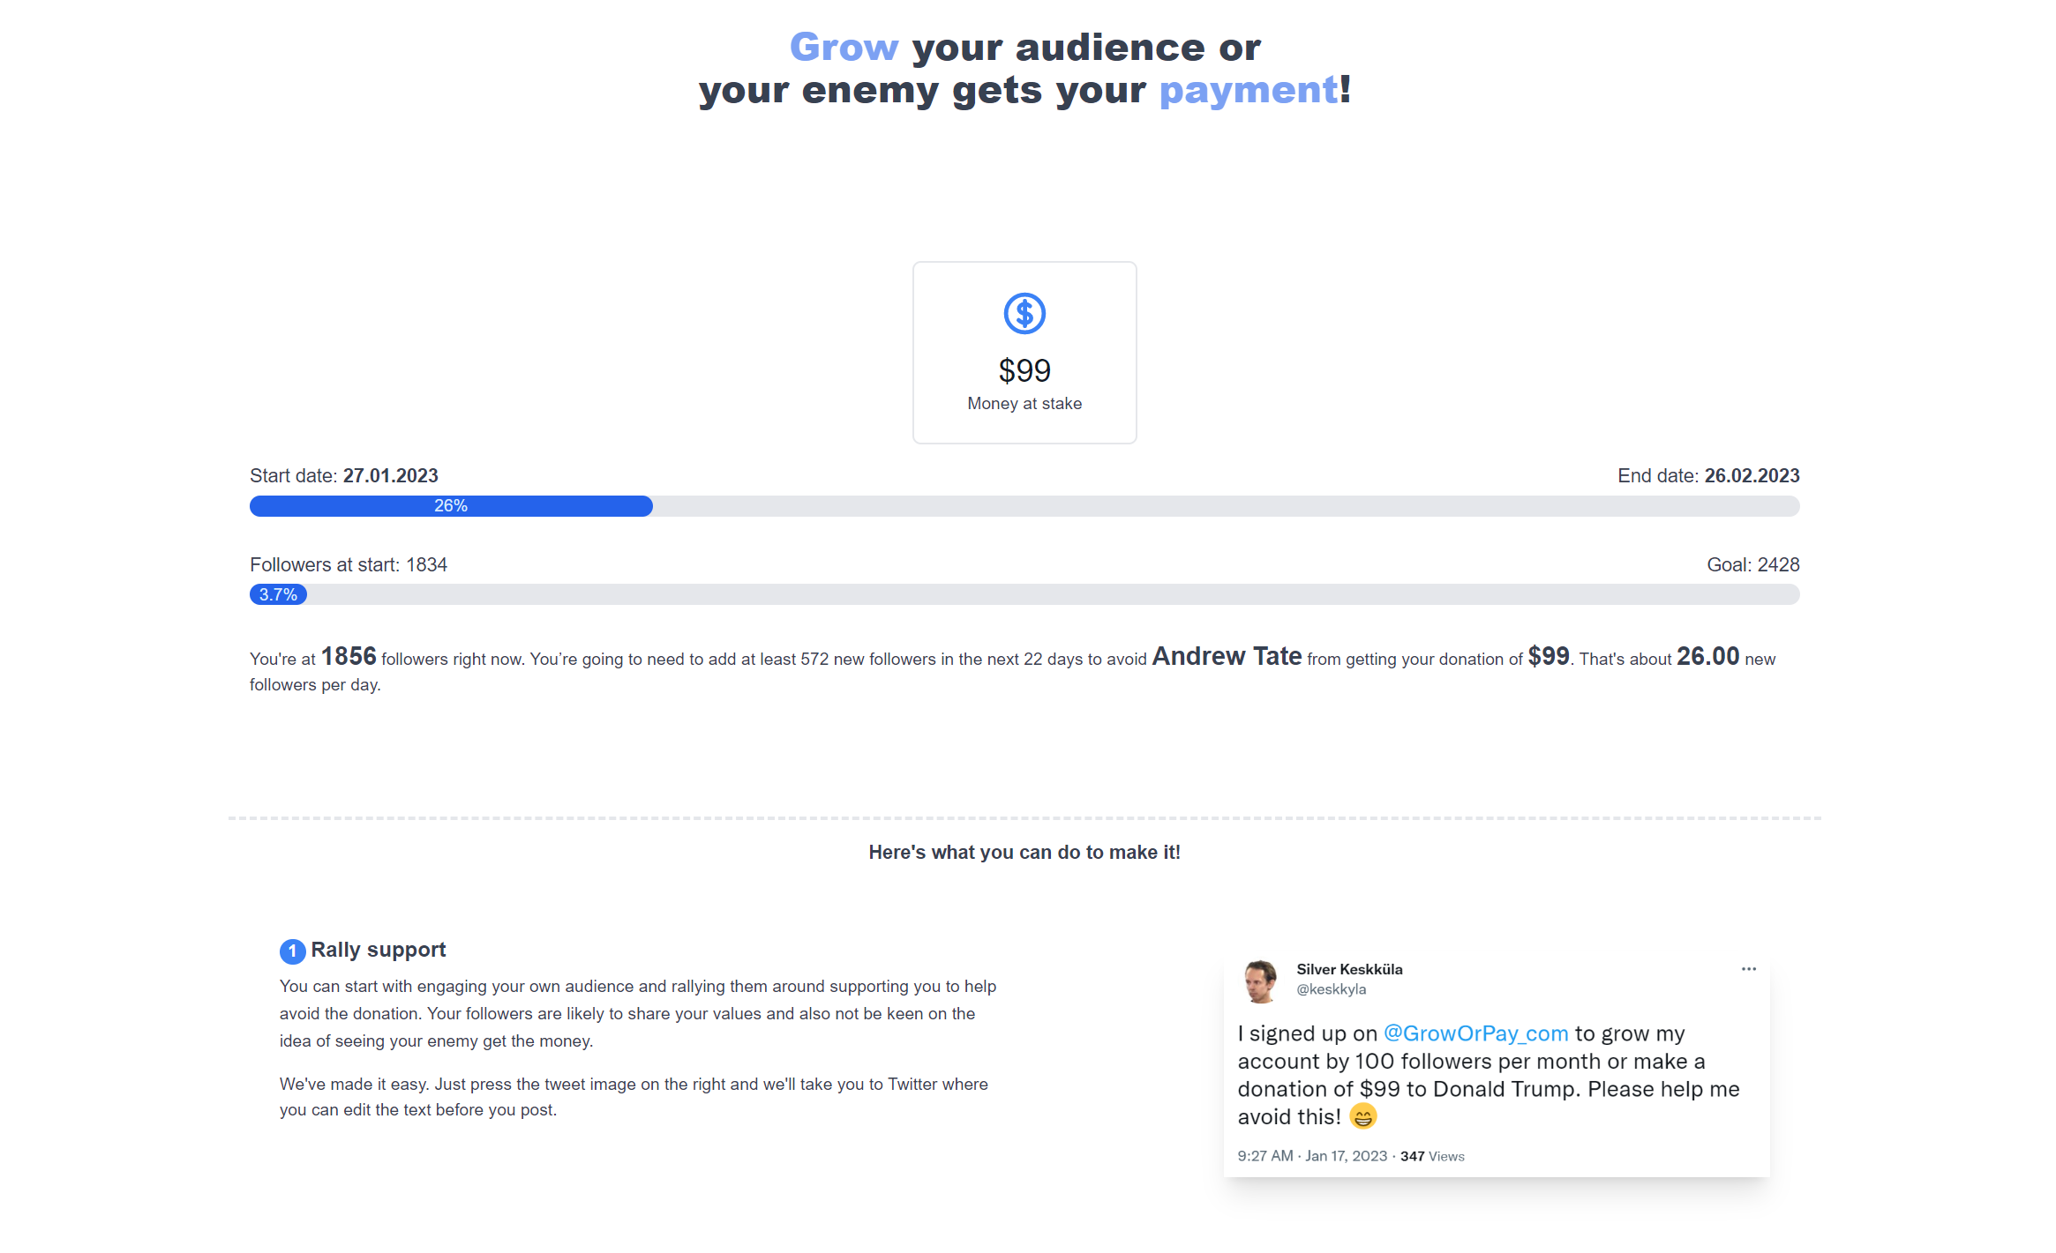The height and width of the screenshot is (1253, 2056).
Task: Click the bold '26.00' followers-per-day figure
Action: tap(1707, 656)
